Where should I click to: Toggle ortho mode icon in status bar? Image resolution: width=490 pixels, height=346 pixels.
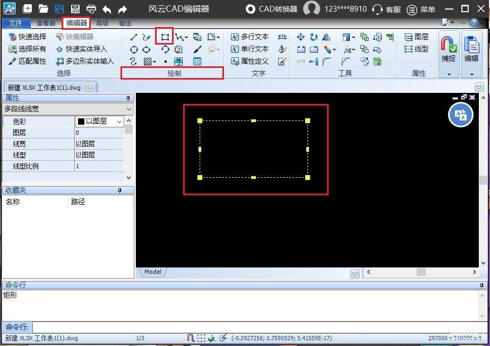point(212,338)
